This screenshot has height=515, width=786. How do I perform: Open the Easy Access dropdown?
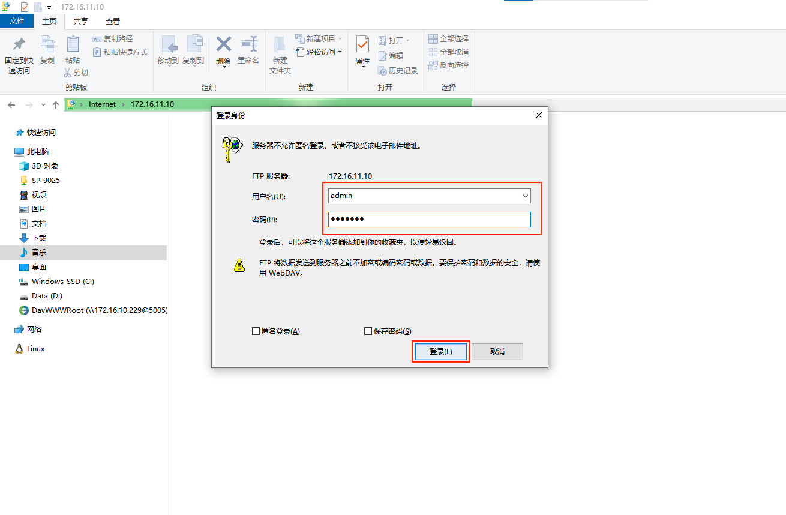[323, 52]
